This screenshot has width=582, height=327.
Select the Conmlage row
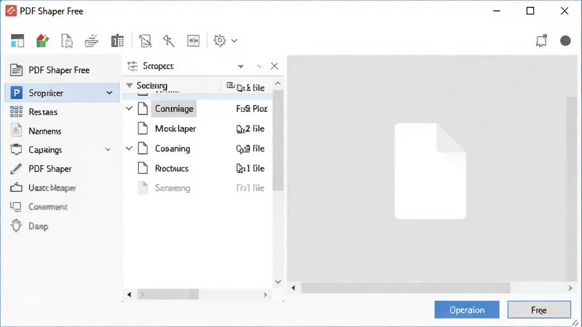coord(198,108)
